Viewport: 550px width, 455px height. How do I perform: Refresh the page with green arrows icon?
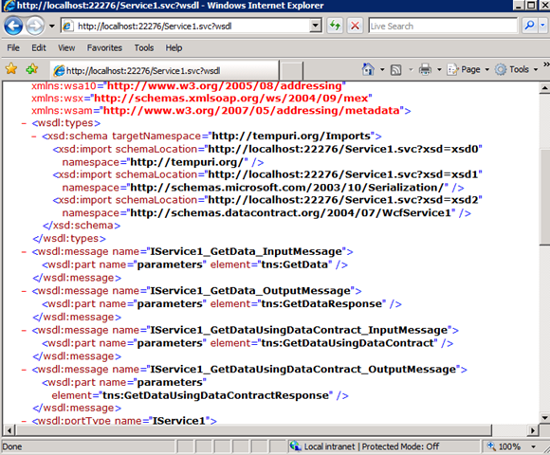click(x=335, y=26)
